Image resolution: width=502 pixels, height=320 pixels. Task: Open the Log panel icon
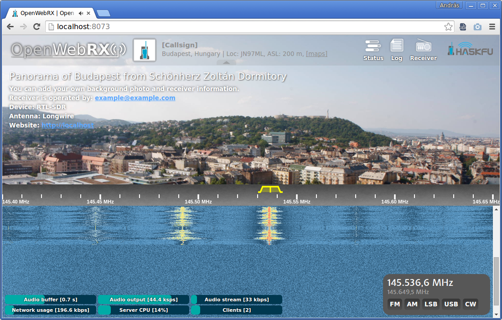397,50
